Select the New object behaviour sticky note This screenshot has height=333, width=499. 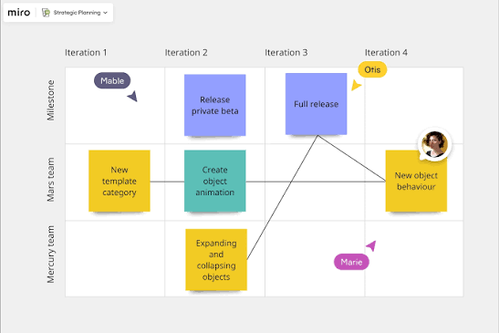click(416, 181)
